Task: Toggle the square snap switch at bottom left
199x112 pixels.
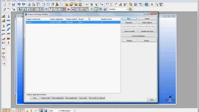Action: point(9,111)
